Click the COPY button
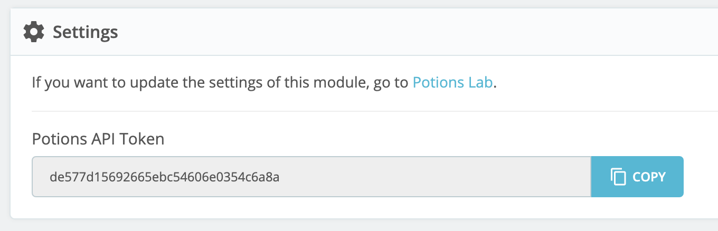Image resolution: width=718 pixels, height=231 pixels. 637,177
